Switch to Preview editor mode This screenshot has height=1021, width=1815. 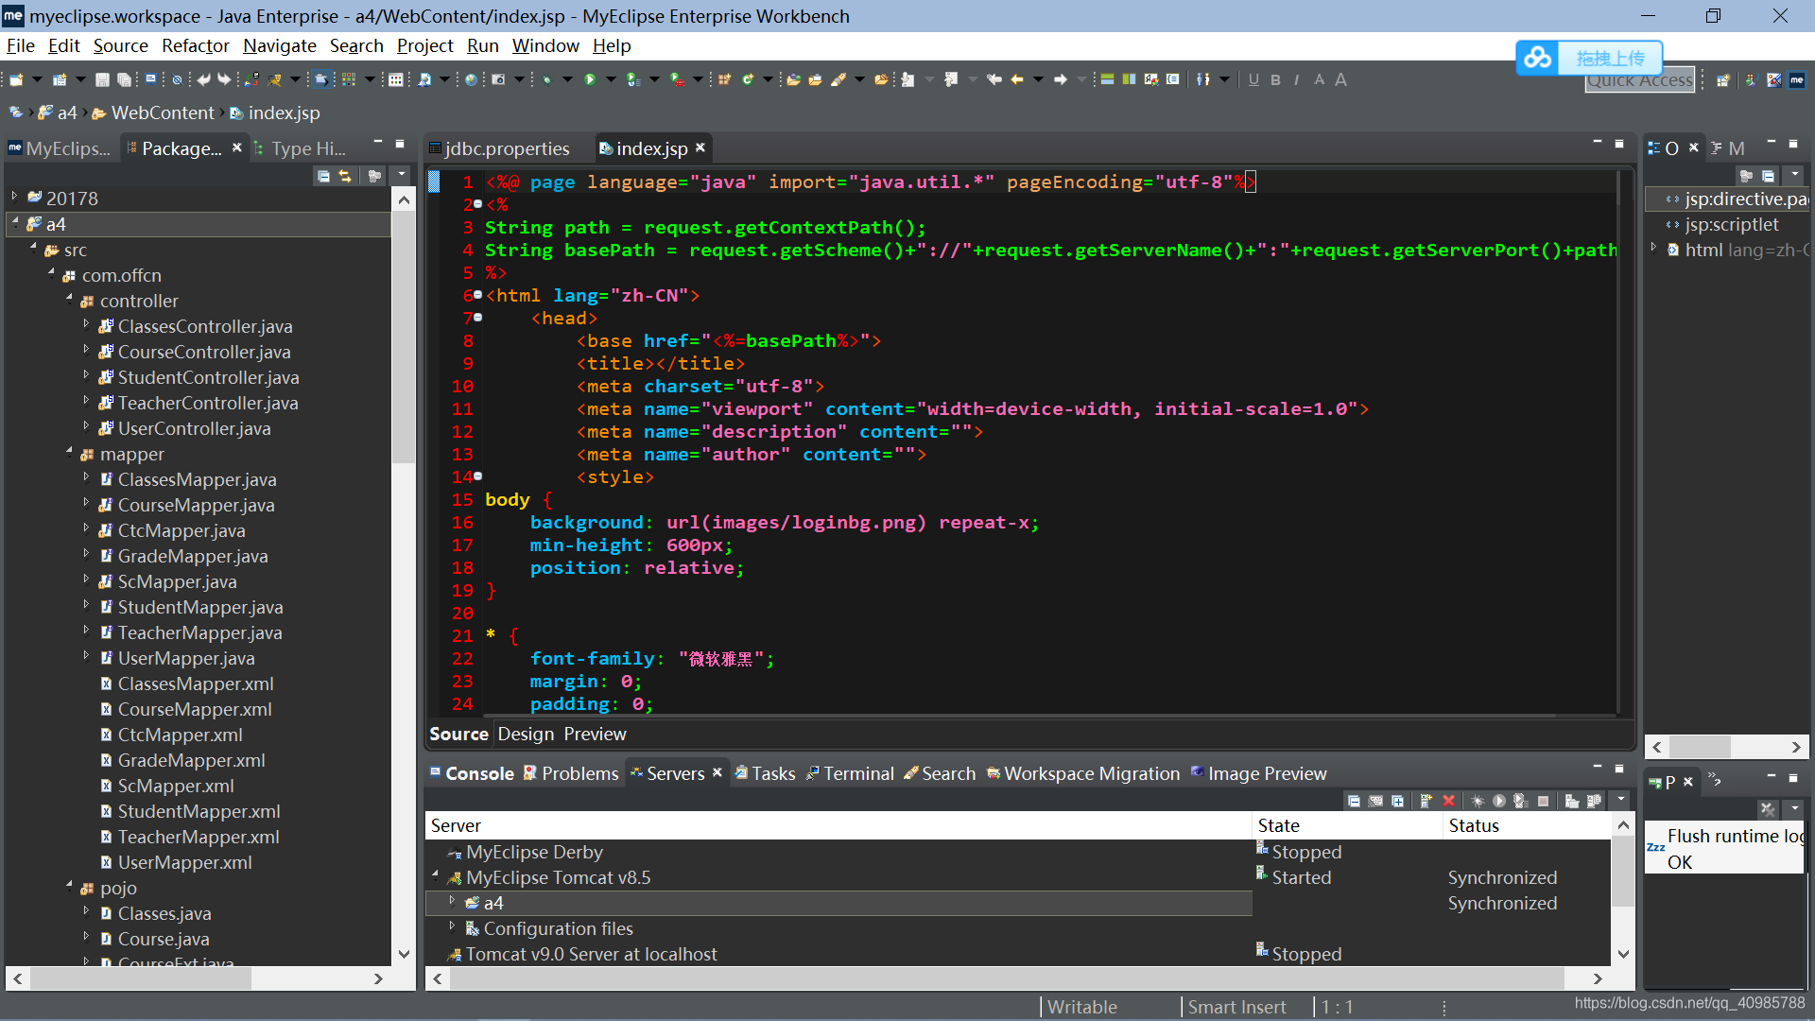(x=595, y=734)
